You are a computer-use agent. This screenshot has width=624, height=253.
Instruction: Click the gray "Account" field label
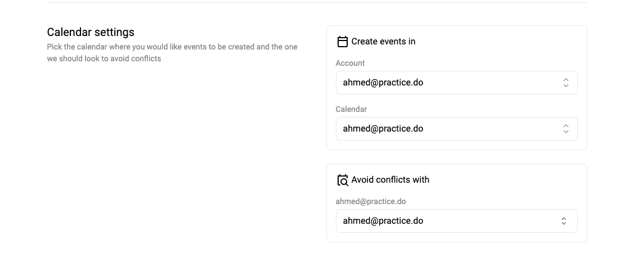pos(350,63)
